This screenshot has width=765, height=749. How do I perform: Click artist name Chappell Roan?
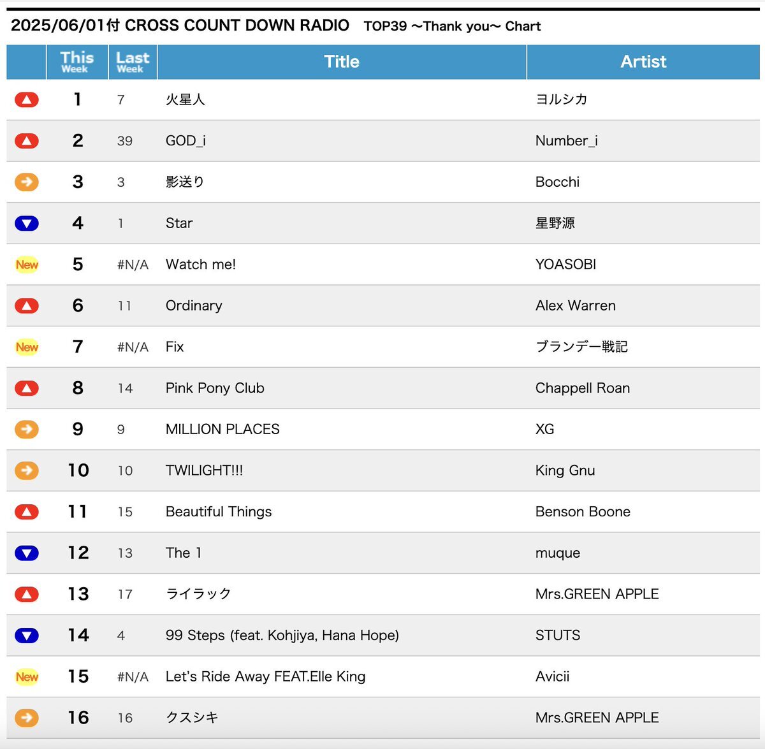tap(583, 388)
